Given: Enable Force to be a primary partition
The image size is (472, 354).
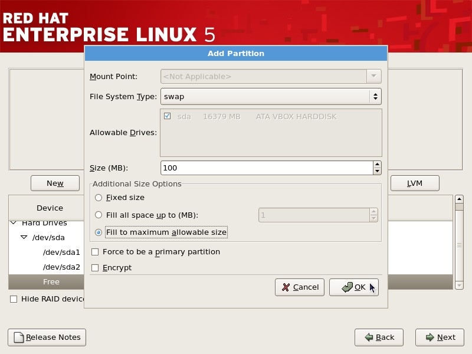Looking at the screenshot, I should pos(95,252).
